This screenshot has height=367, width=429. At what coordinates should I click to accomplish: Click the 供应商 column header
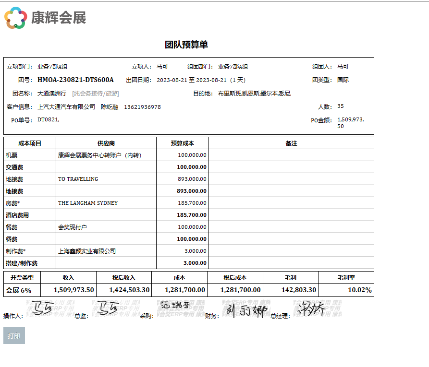(106, 143)
